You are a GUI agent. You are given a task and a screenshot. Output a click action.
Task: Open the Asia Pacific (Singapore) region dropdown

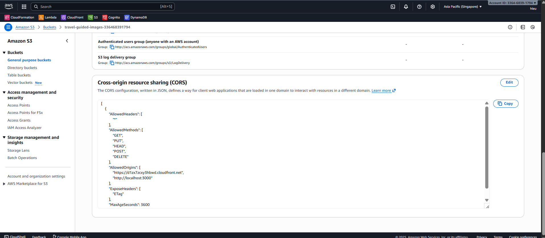[462, 7]
